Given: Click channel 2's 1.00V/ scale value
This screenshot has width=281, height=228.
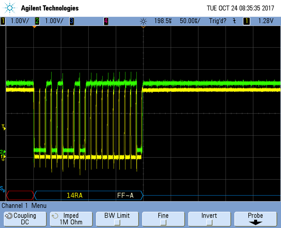Looking at the screenshot, I should coord(54,21).
